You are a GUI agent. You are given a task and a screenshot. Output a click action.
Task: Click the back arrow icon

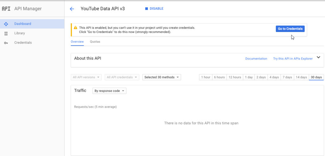[x=72, y=9]
